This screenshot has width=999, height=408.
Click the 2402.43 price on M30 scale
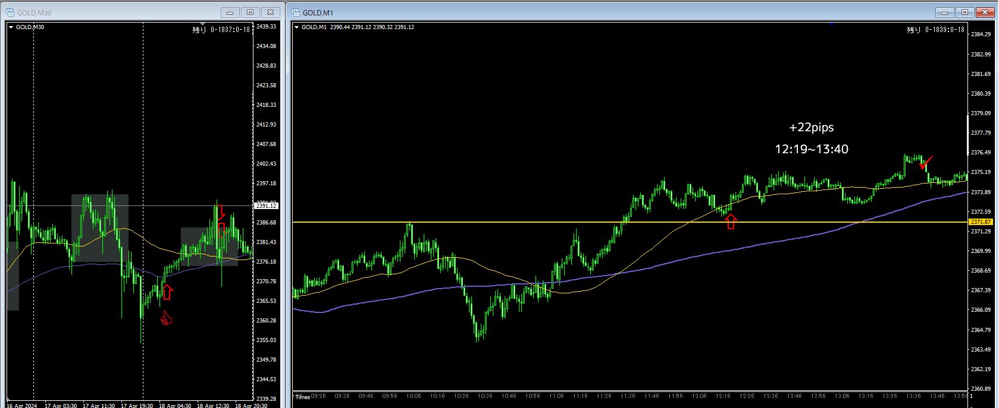click(x=266, y=164)
